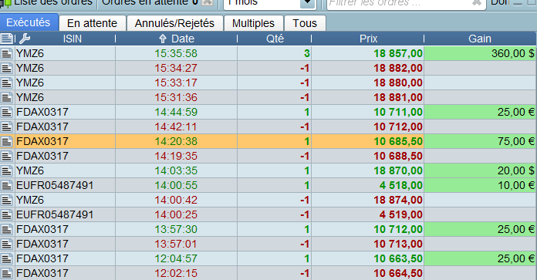
Task: Open order details icon for EUFR05487491 14:00:25 row
Action: (7, 214)
